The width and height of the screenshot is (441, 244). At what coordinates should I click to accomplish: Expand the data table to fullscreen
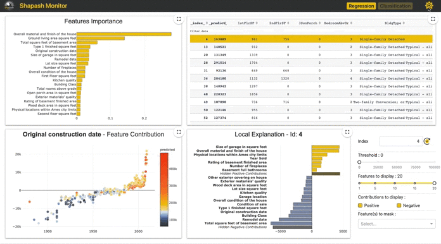(x=433, y=19)
